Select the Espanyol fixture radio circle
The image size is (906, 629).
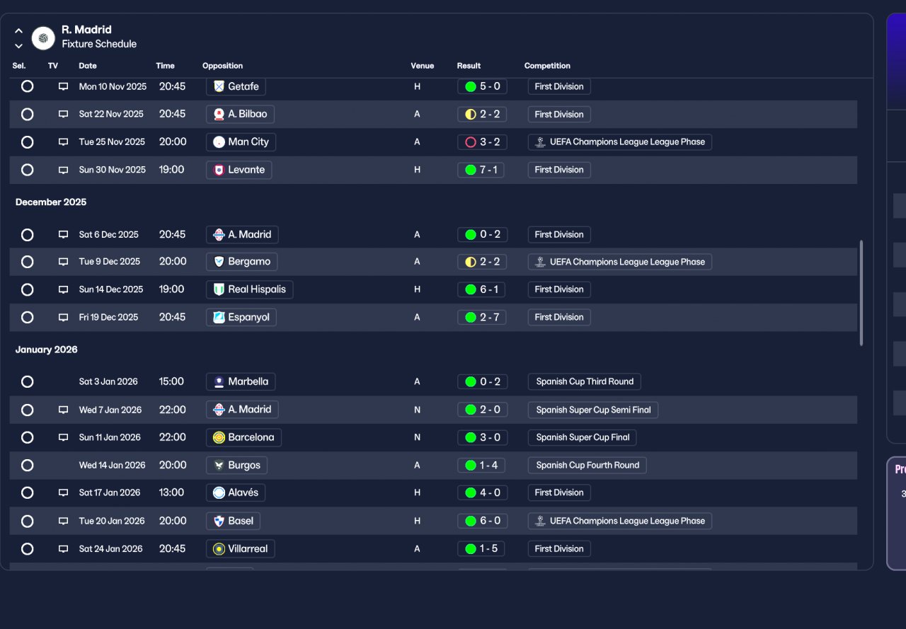[x=28, y=317]
